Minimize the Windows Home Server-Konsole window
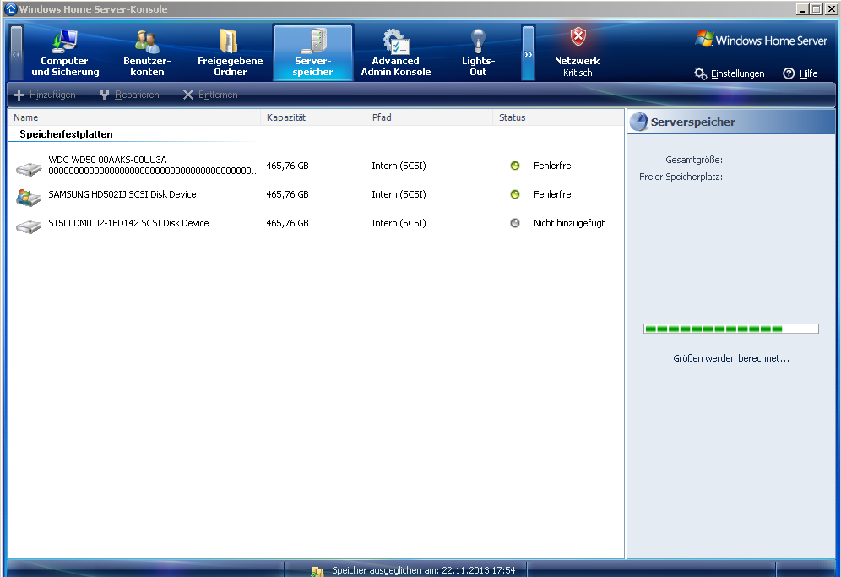The width and height of the screenshot is (841, 577). coord(802,9)
